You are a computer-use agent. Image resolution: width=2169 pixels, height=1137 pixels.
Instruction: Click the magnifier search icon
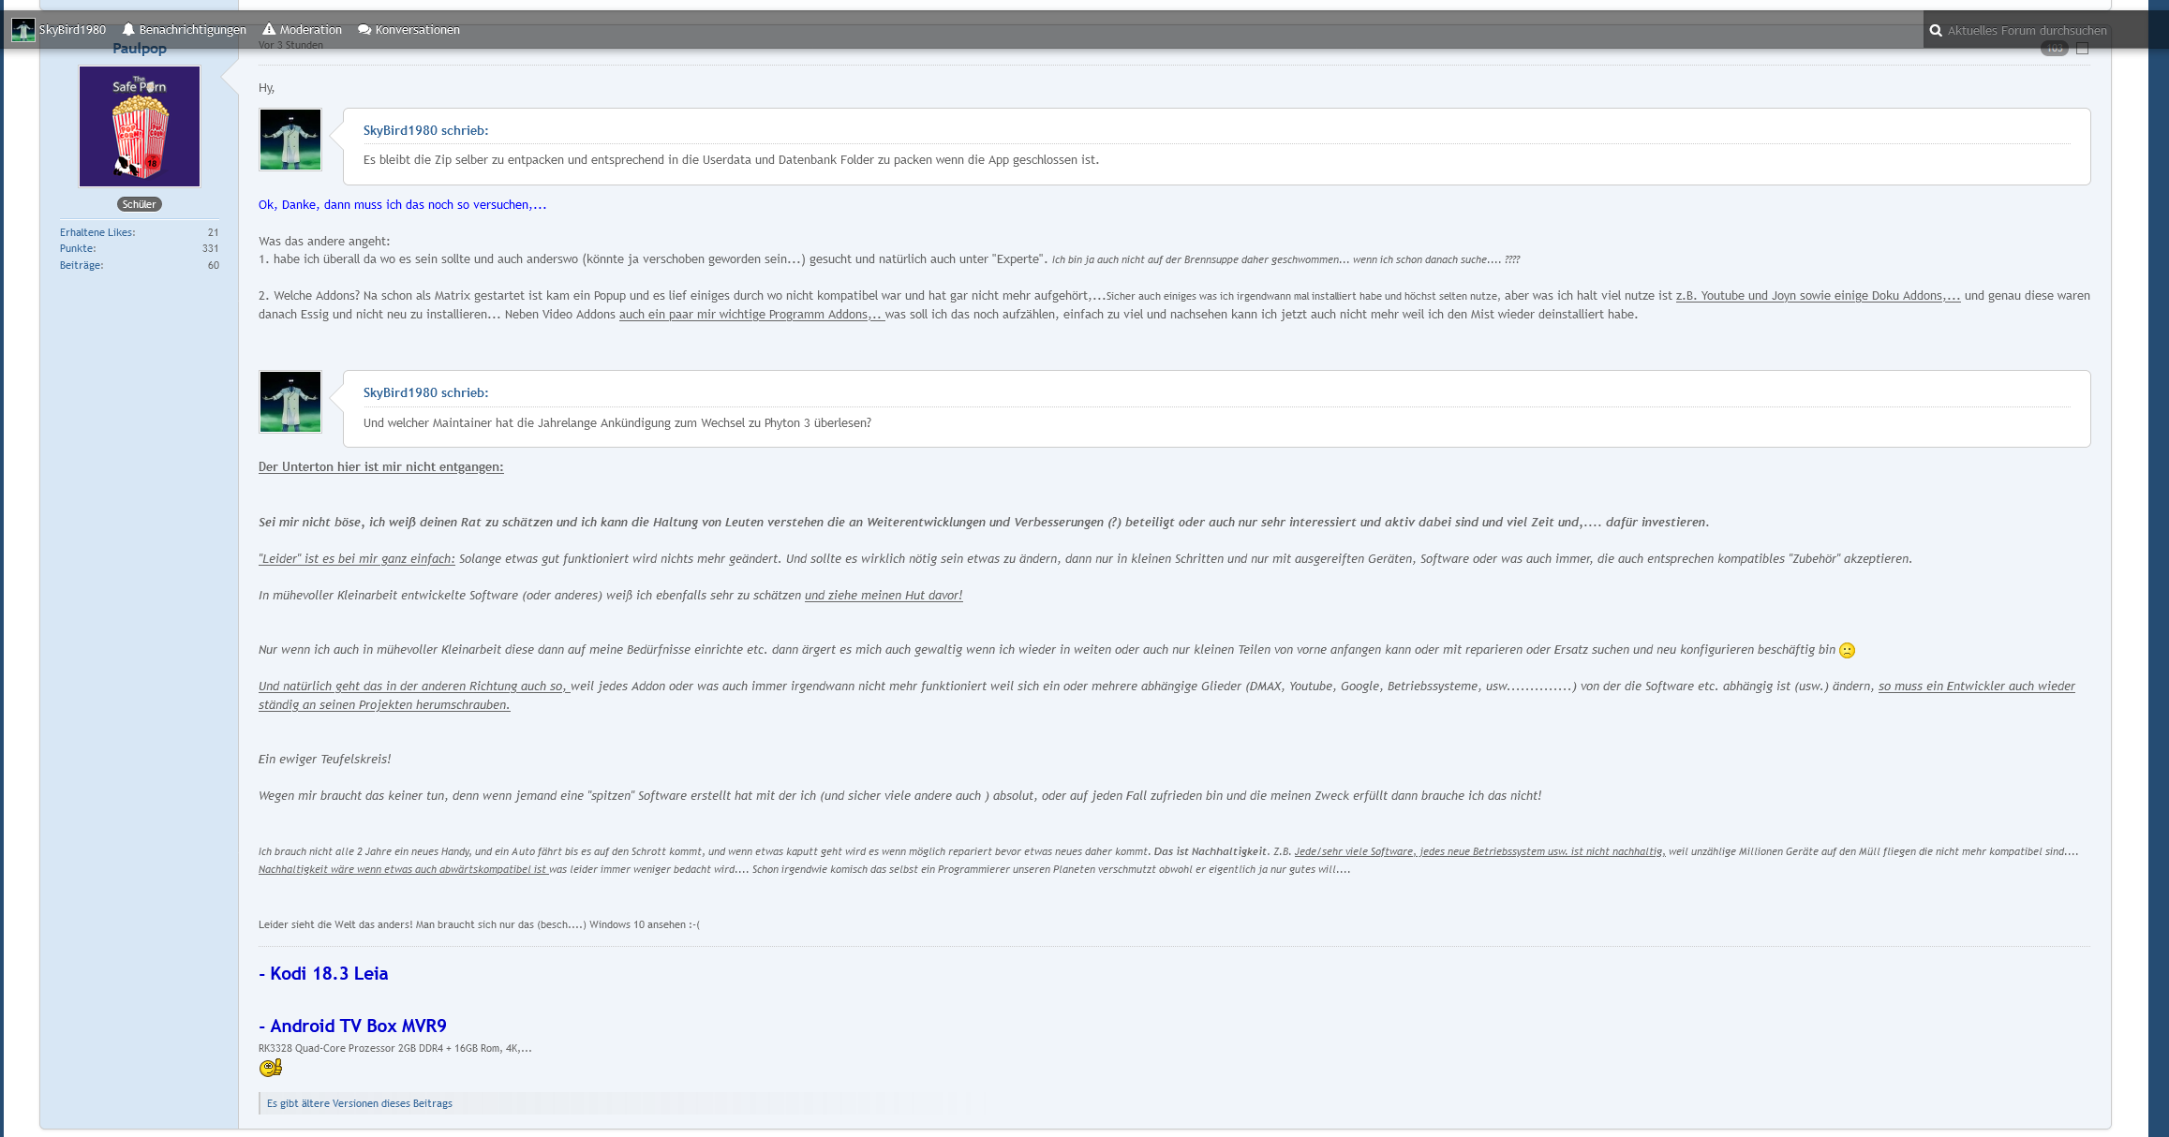click(x=1936, y=31)
